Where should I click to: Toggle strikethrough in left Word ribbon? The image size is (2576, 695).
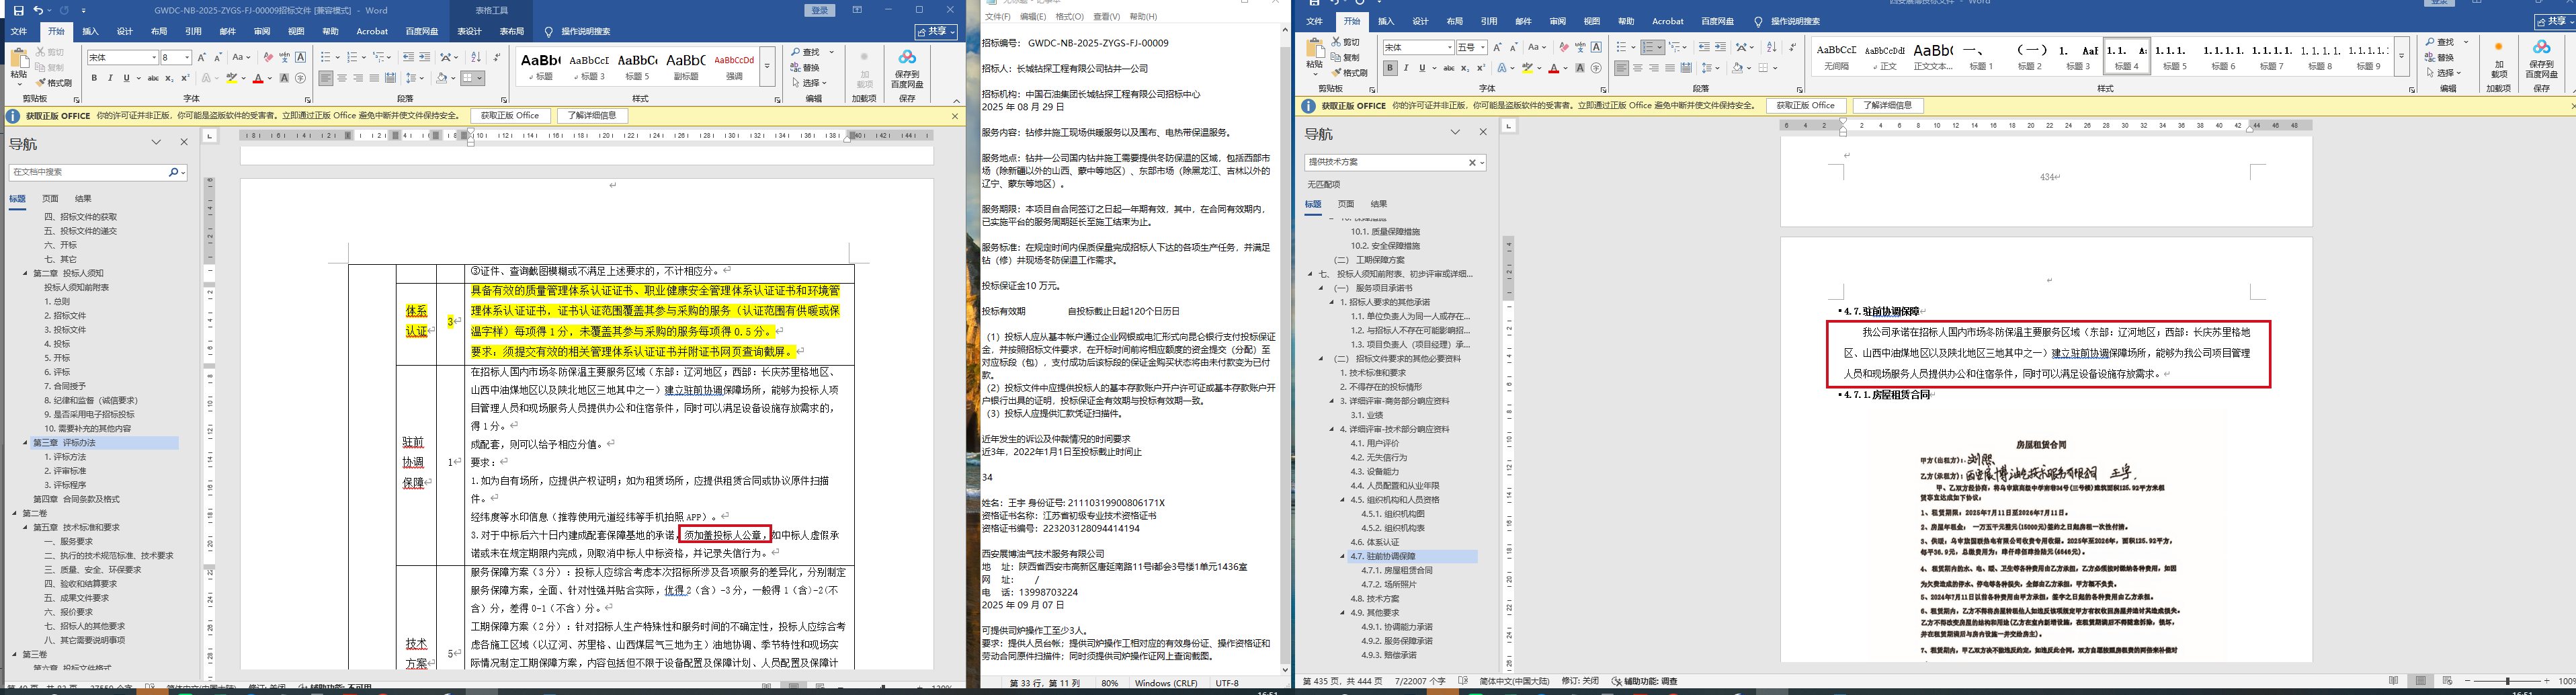(152, 78)
